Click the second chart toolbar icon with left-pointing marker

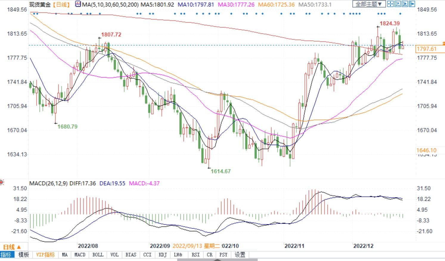coord(397,4)
